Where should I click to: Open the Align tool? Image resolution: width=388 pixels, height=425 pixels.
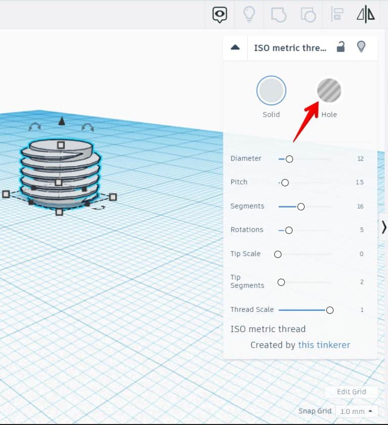click(337, 14)
